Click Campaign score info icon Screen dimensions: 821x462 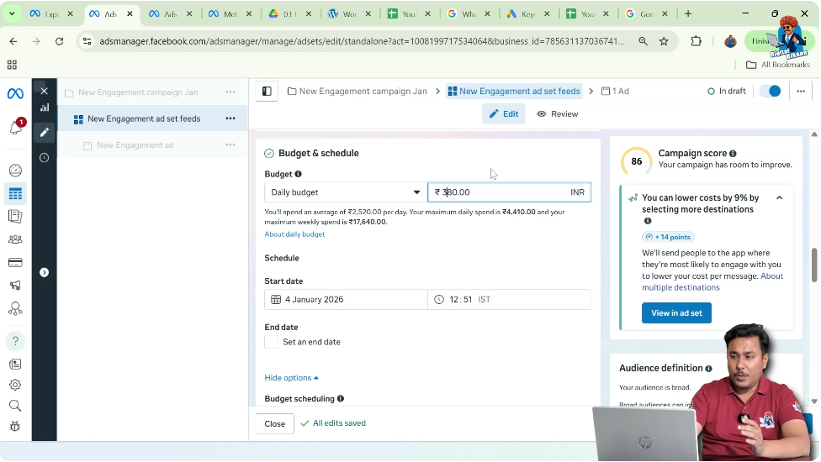tap(733, 153)
